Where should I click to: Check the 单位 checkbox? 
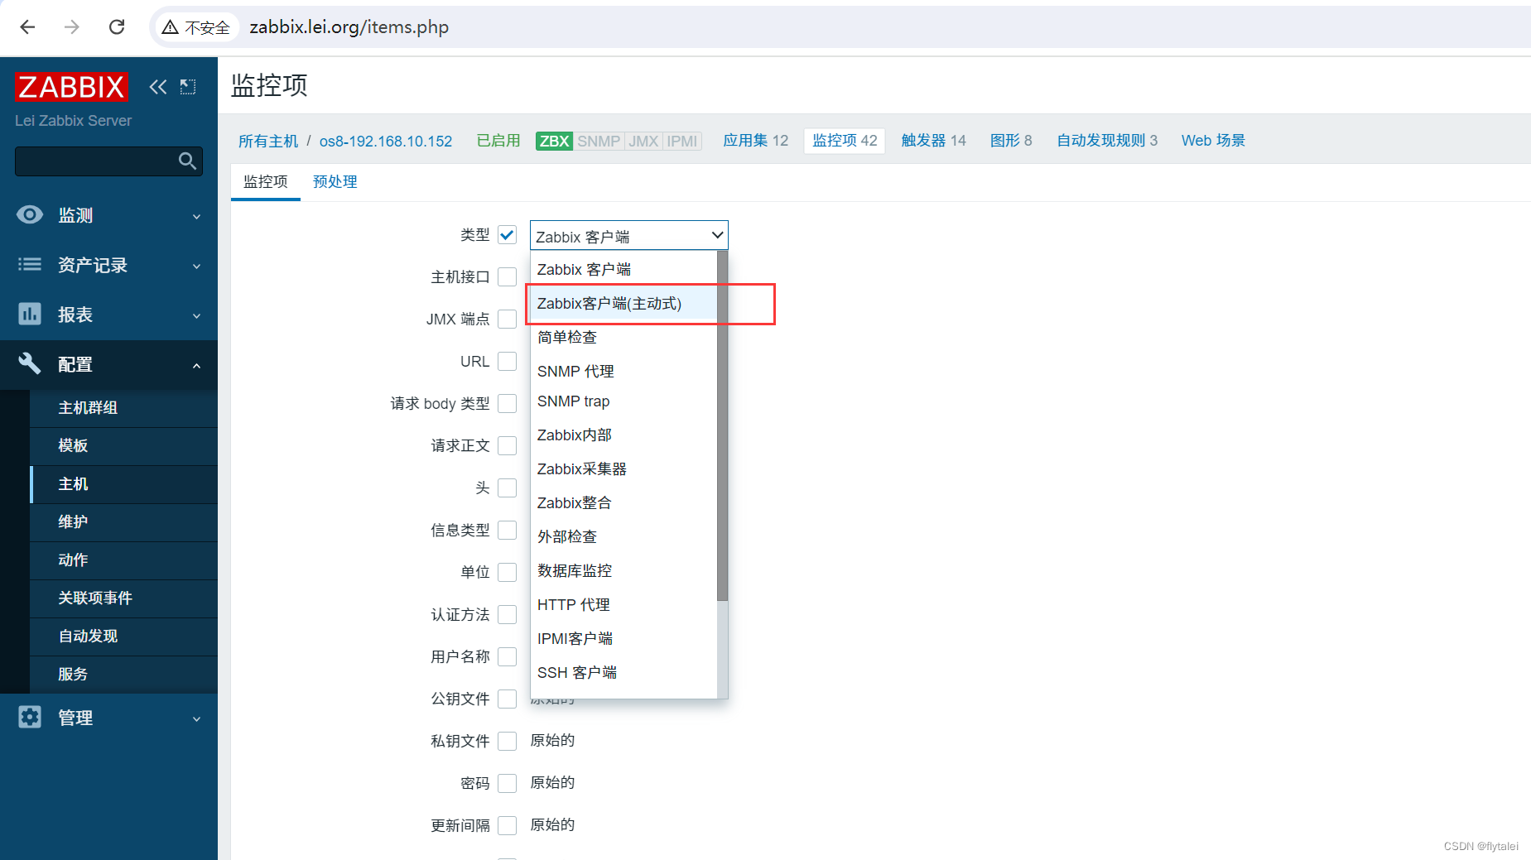(x=508, y=573)
